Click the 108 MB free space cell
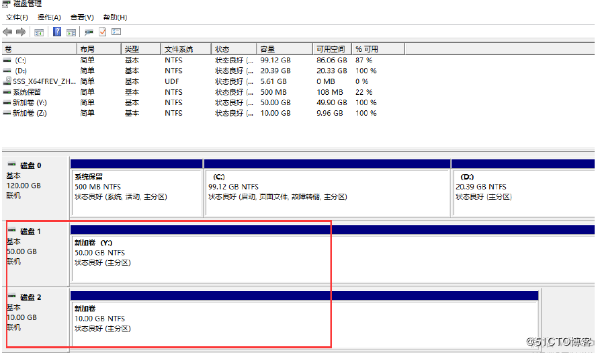598x353 pixels. click(x=329, y=92)
